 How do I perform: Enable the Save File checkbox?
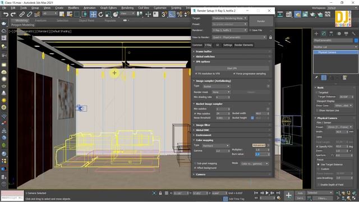[x=250, y=30]
